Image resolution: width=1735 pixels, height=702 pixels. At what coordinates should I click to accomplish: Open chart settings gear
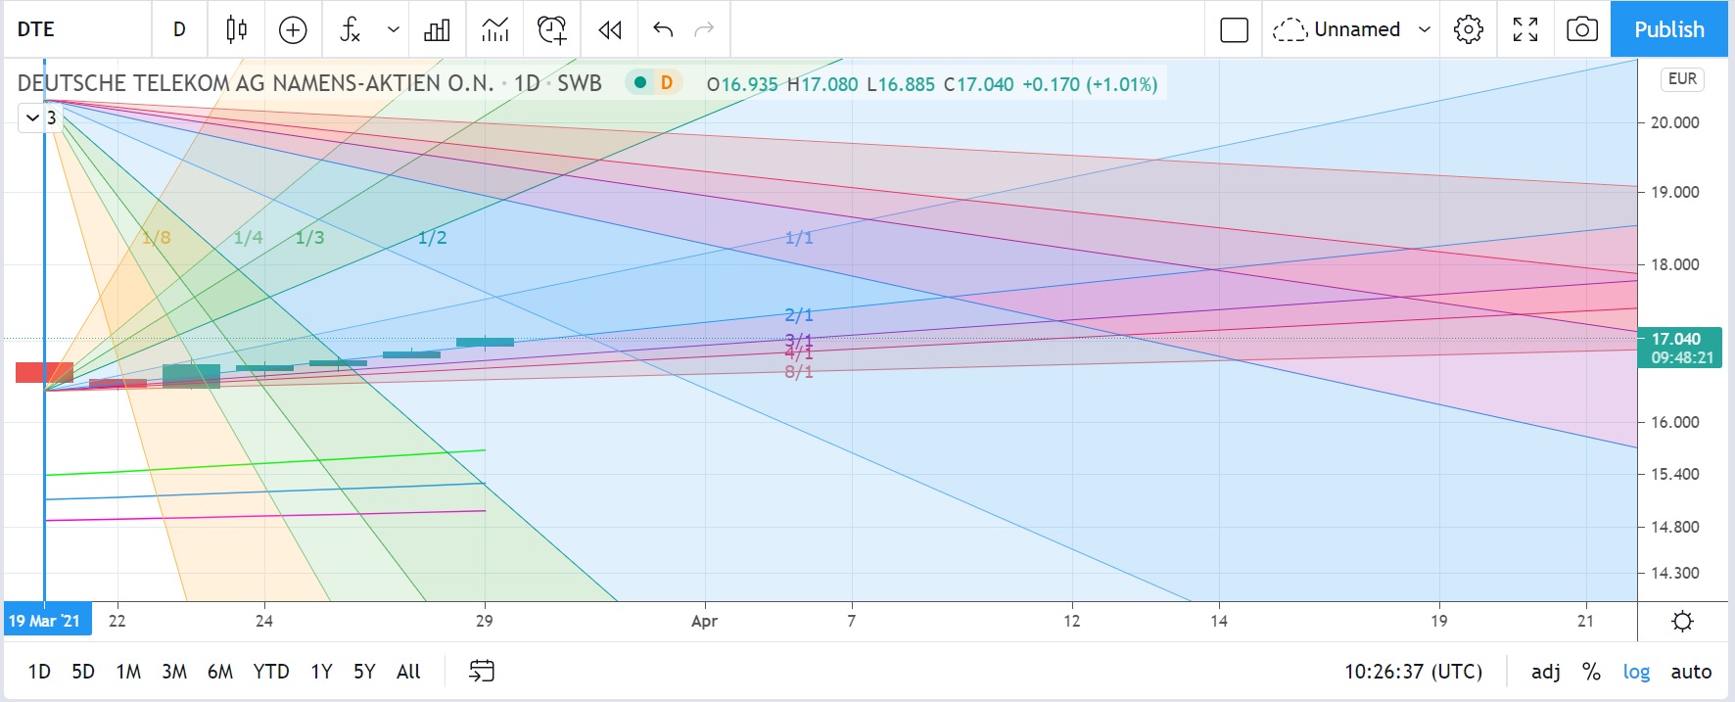[1469, 29]
